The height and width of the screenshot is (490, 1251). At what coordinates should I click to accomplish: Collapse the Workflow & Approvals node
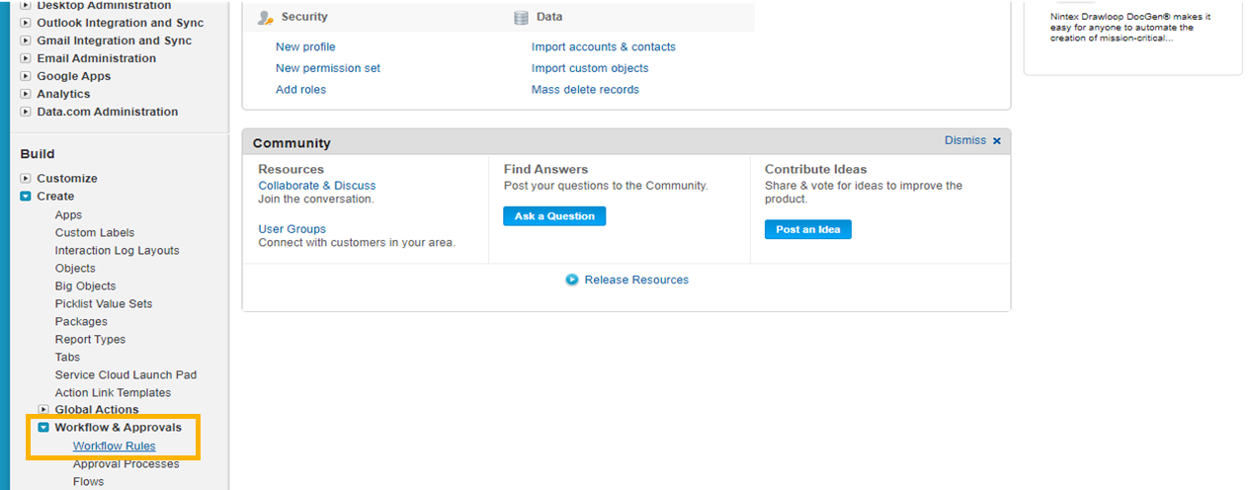pos(43,428)
